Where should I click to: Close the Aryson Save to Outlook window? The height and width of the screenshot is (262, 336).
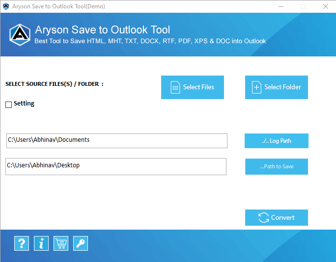click(326, 6)
